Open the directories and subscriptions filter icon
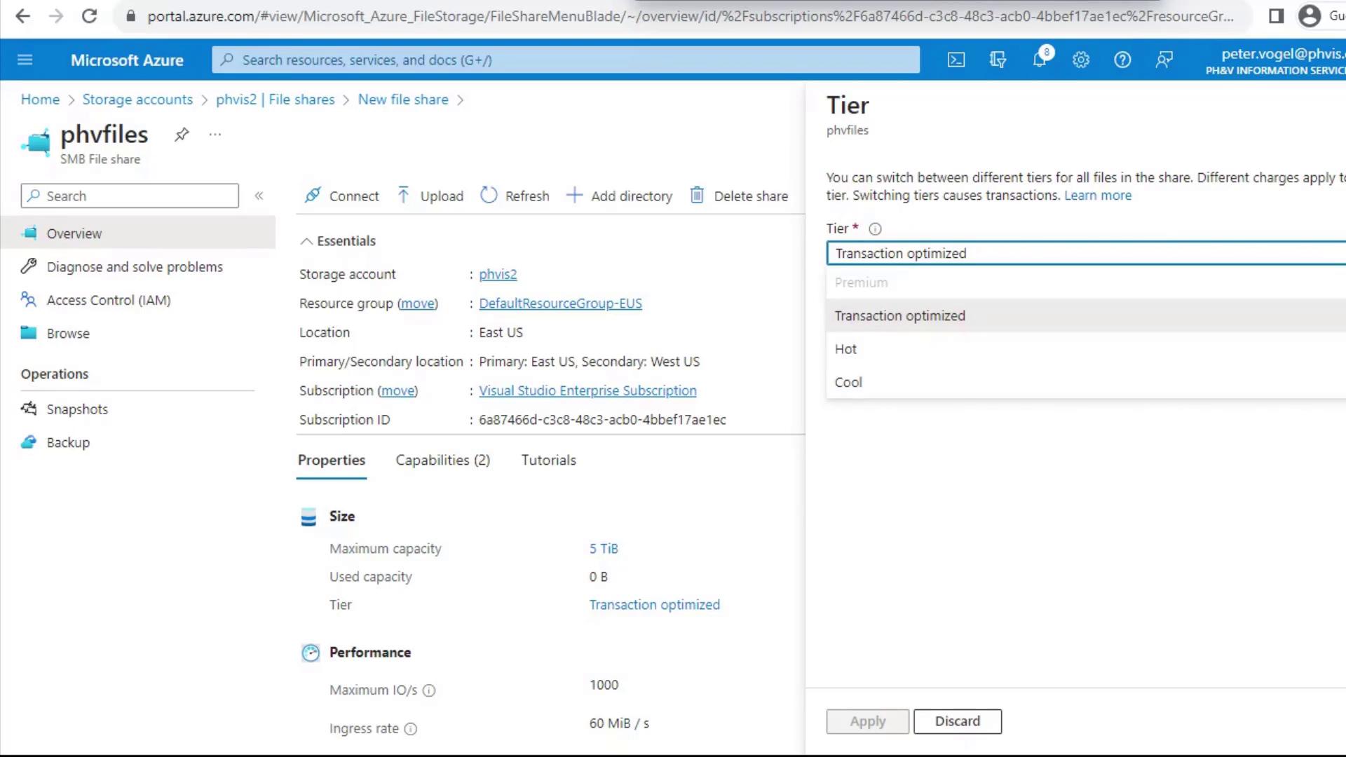 pyautogui.click(x=998, y=60)
